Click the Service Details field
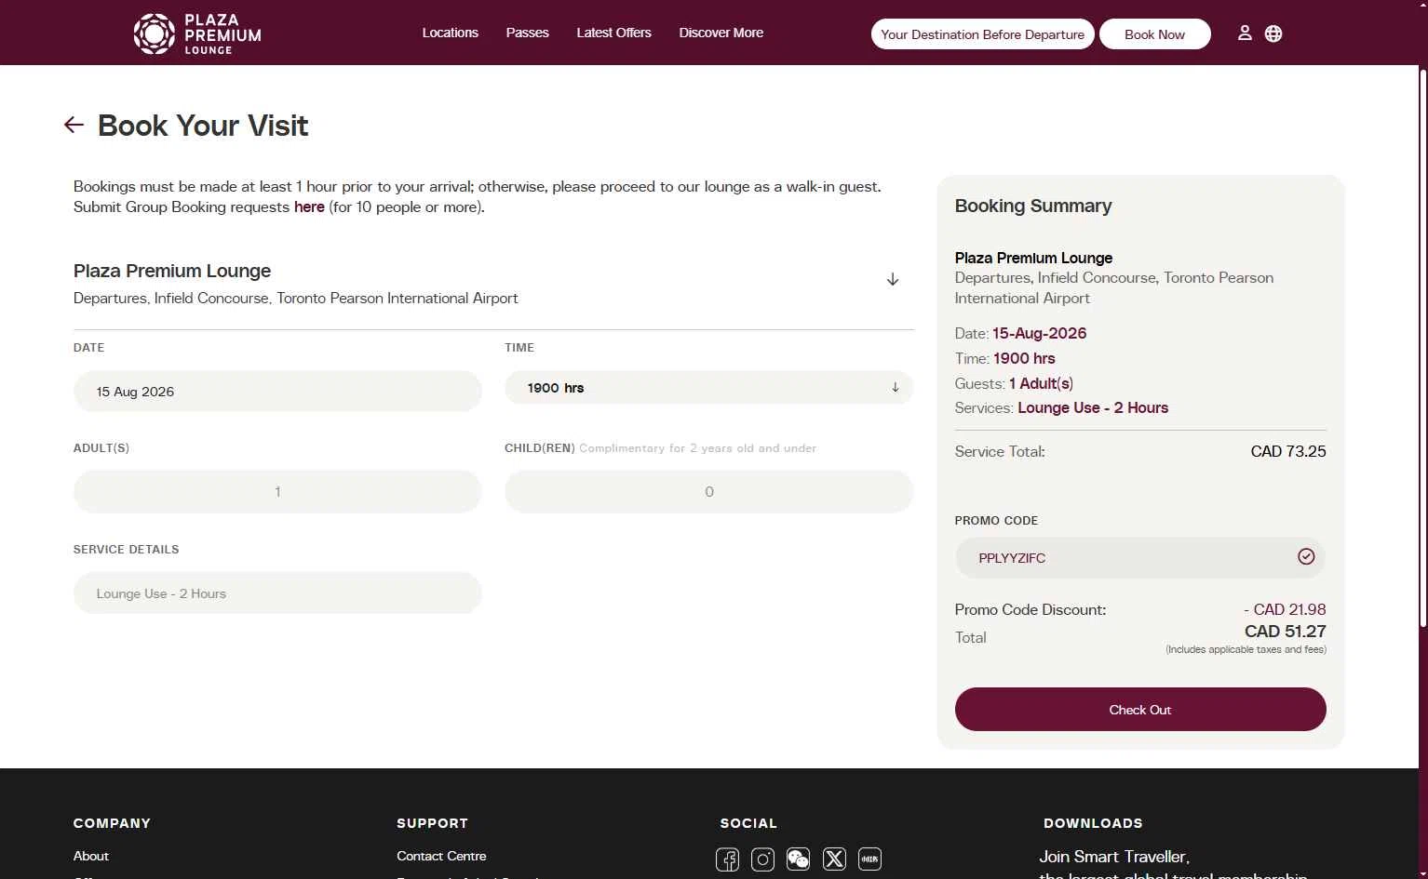 [277, 593]
